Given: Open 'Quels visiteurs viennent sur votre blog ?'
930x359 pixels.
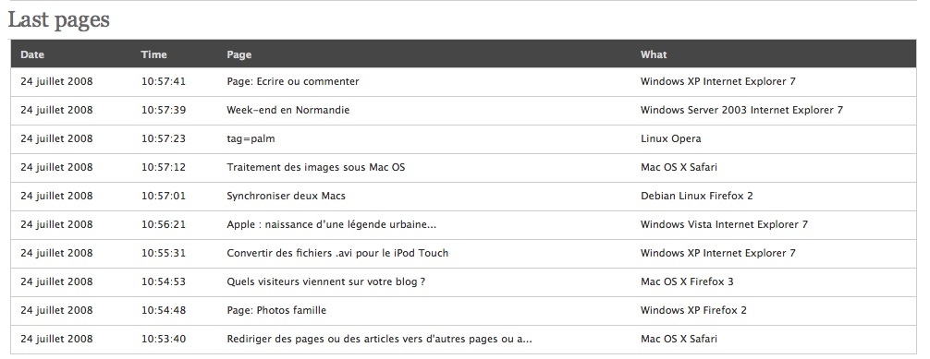Looking at the screenshot, I should click(325, 282).
